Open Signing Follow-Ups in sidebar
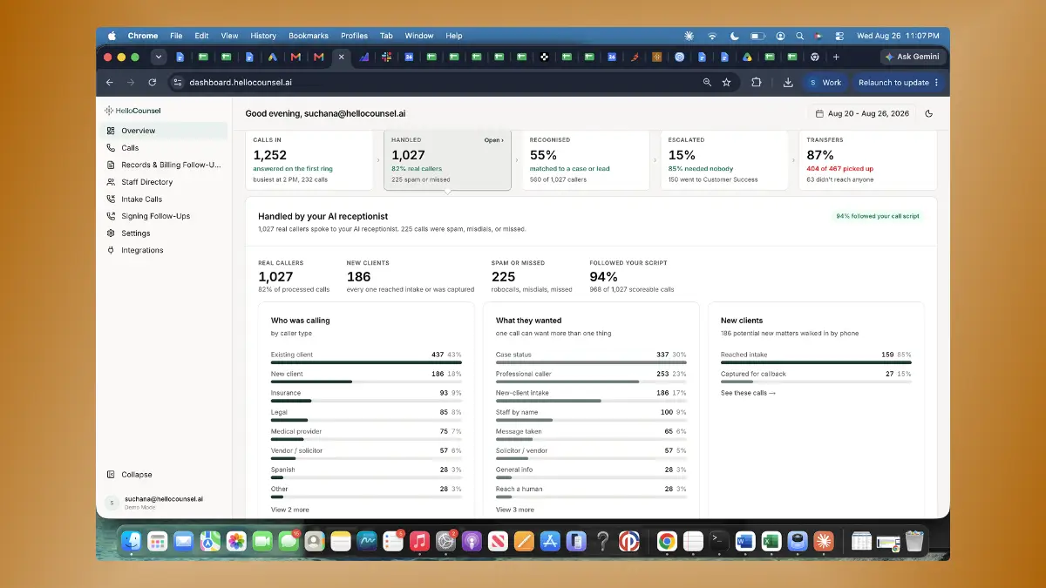Viewport: 1046px width, 588px height. click(x=164, y=216)
